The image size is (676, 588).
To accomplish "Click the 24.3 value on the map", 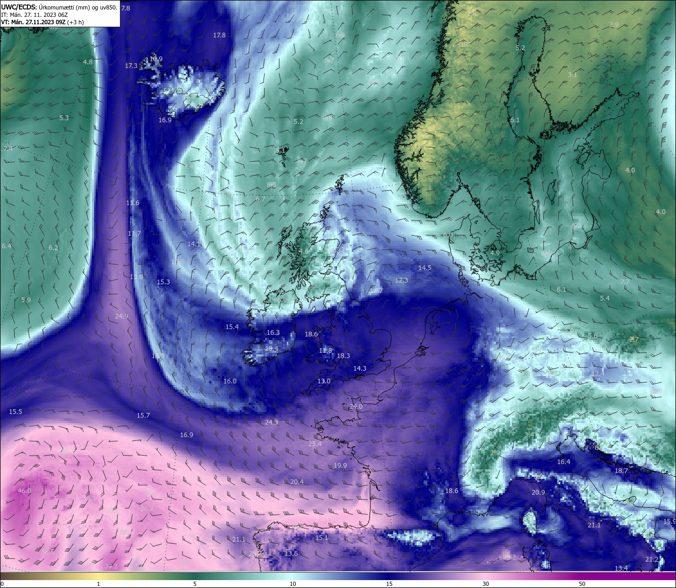I will 271,422.
